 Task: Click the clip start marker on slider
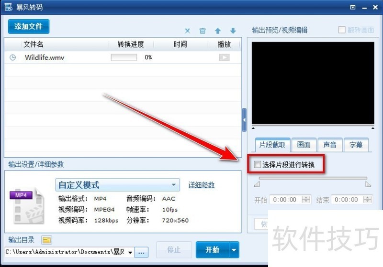coord(257,184)
